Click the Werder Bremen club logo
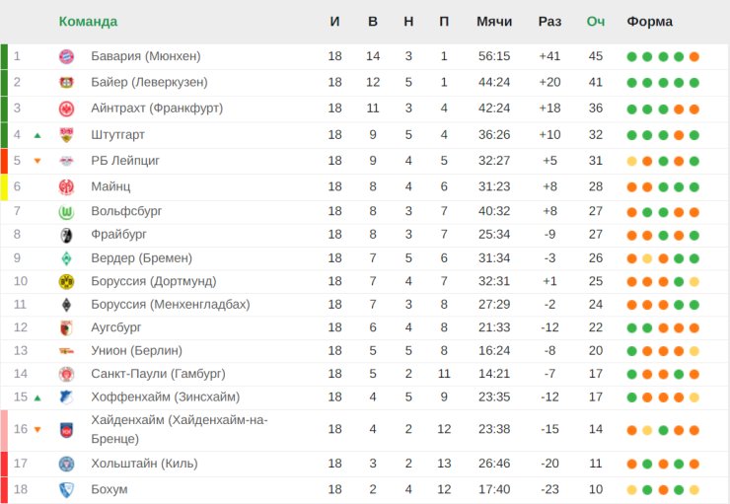Viewport: 730px width, 504px height. pos(66,258)
